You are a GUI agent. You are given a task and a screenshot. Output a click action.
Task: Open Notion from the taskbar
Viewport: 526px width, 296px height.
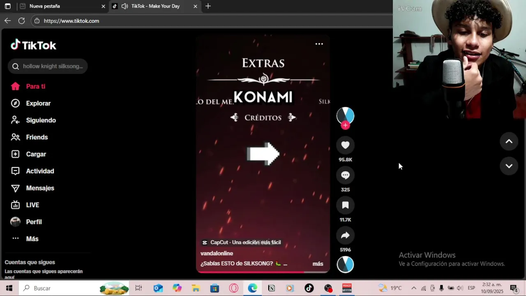[x=271, y=288]
